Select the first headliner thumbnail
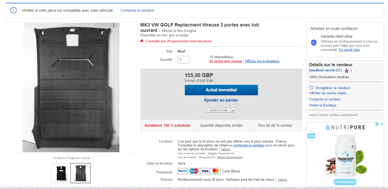This screenshot has height=189, width=388. (x=61, y=173)
